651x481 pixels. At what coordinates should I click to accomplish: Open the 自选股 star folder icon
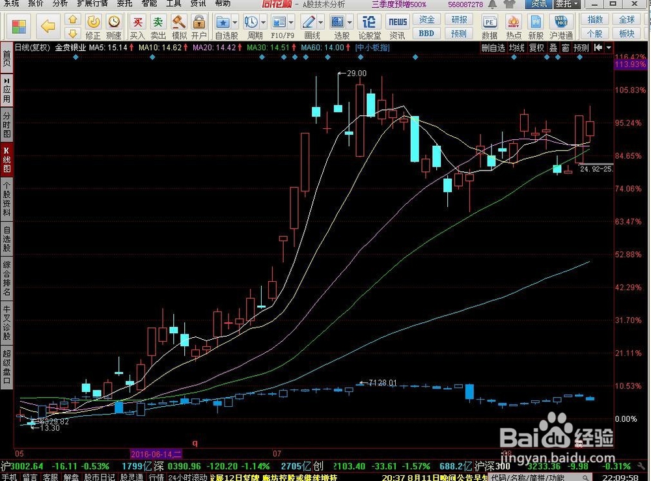click(x=223, y=21)
